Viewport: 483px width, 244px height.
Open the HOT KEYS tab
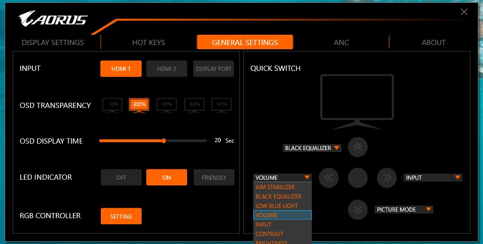coord(149,43)
